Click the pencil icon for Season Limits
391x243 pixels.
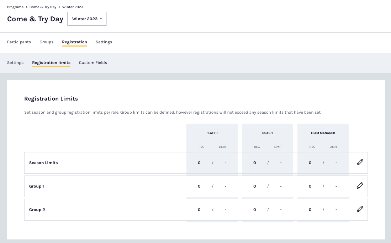[360, 162]
